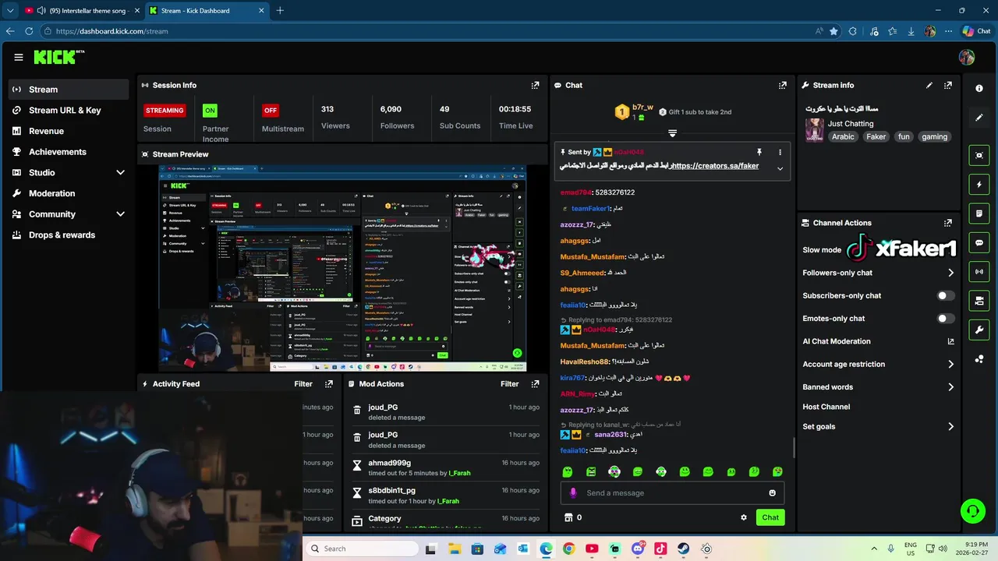
Task: Toggle Subscribers-only chat switch
Action: (945, 295)
